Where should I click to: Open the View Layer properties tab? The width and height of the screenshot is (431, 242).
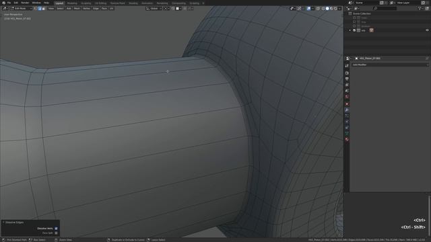(347, 85)
